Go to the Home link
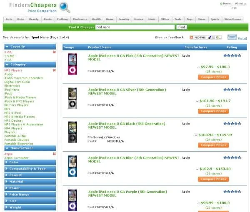Screen dimensions: 250x212 click(227, 3)
